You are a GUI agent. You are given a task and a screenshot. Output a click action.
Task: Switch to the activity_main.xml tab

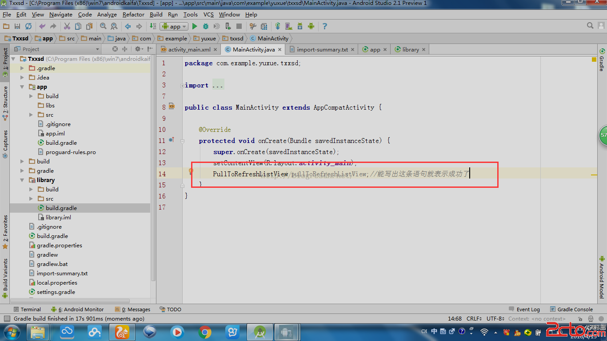189,50
